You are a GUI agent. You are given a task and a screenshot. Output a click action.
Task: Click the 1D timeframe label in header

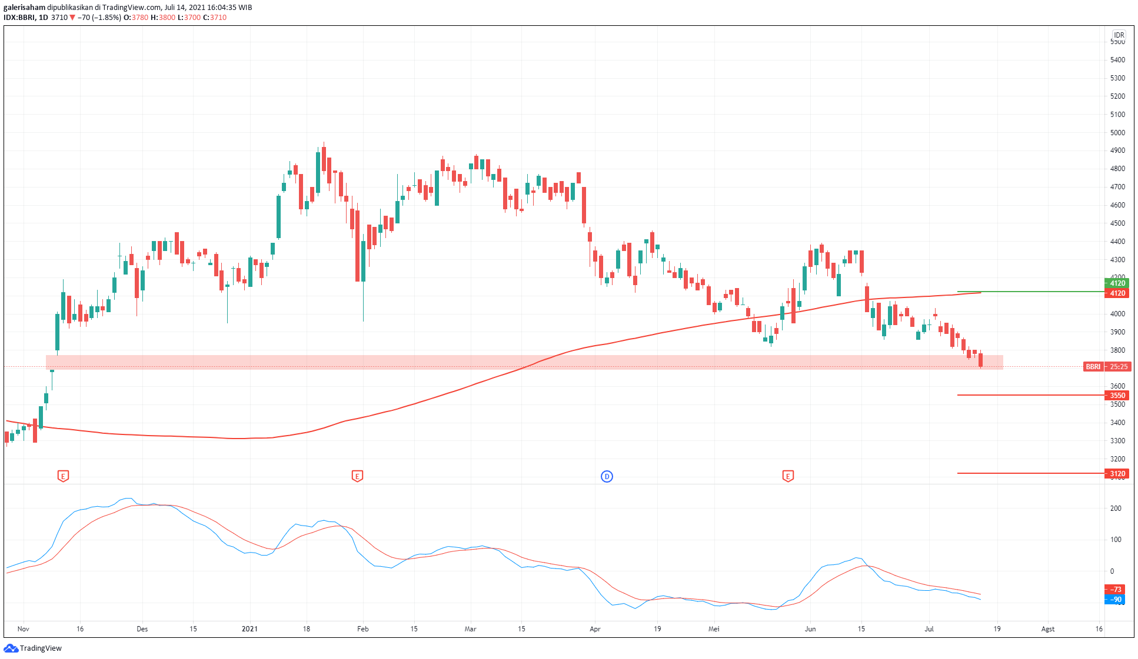(44, 18)
